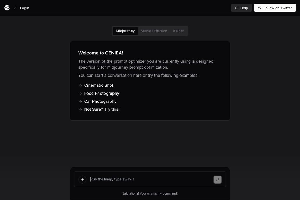Screen dimensions: 300x200
Task: Click arrow icon beside Car Photography
Action: pyautogui.click(x=80, y=102)
